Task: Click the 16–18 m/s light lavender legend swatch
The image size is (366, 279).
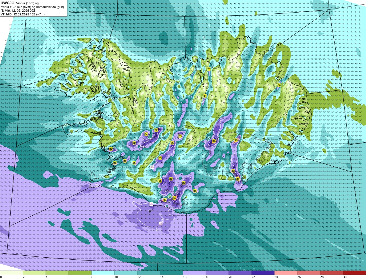Action: pos(194,273)
